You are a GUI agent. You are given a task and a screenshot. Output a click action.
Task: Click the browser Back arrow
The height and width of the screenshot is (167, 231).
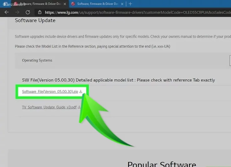(x=6, y=12)
